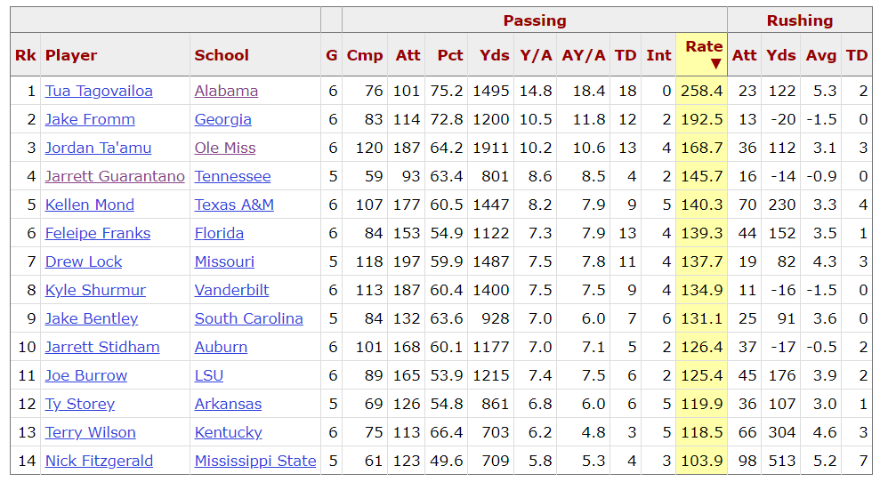Image resolution: width=880 pixels, height=482 pixels.
Task: Open Drew Lock player page
Action: [x=84, y=262]
